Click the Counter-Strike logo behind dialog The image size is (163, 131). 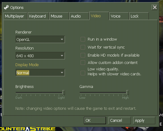(x=28, y=129)
